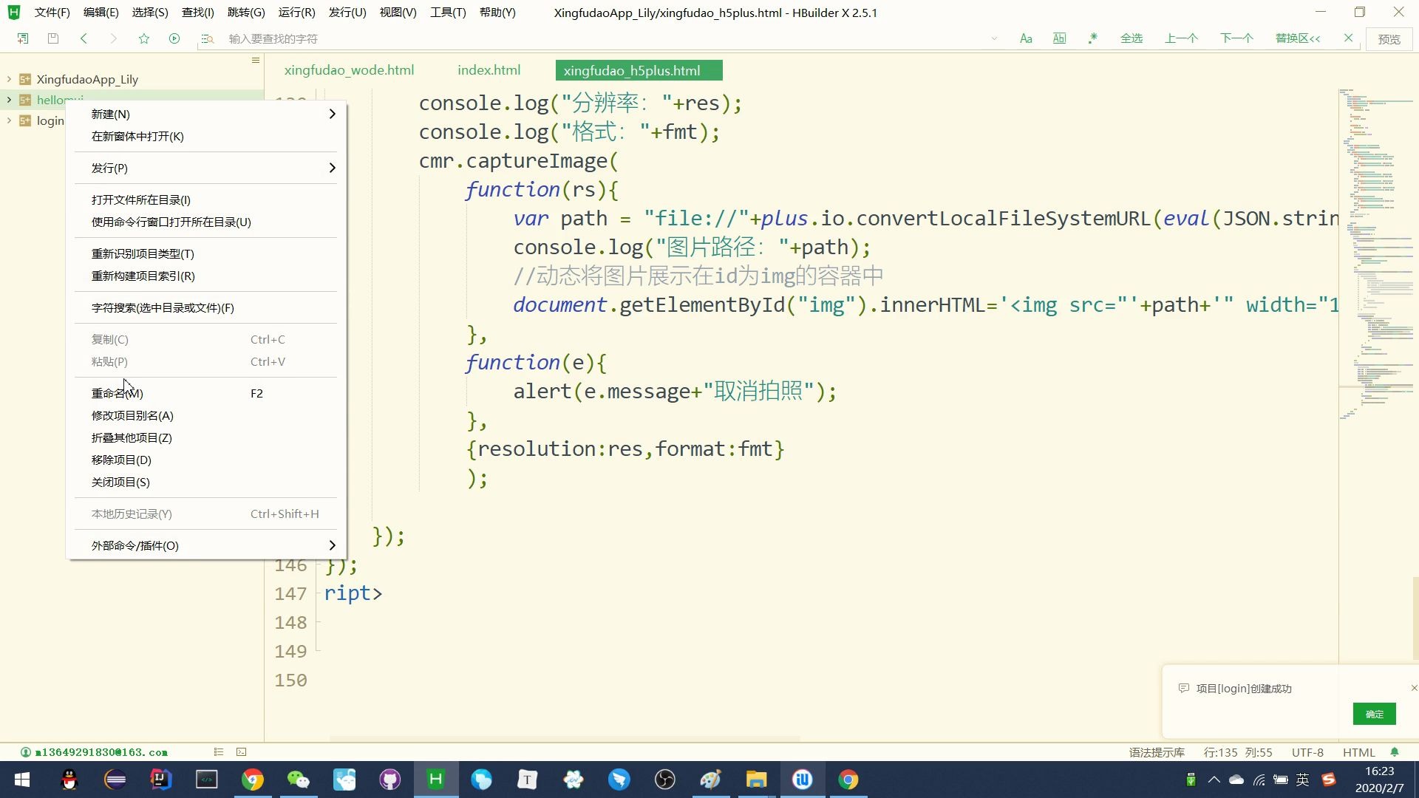Image resolution: width=1419 pixels, height=798 pixels.
Task: Select 字符搜索(选中目录或文件)(F)
Action: point(206,307)
